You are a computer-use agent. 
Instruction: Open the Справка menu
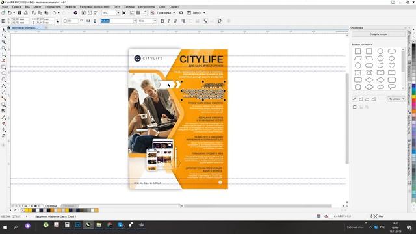click(174, 7)
